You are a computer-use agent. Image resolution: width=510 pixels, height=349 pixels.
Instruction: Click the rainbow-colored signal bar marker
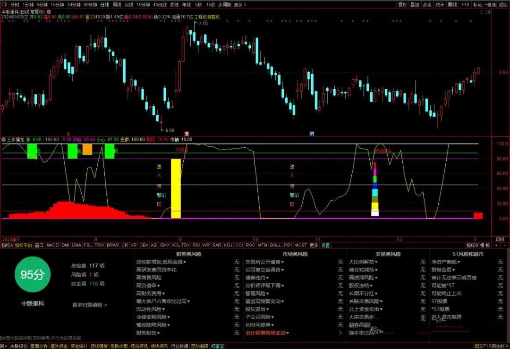[x=375, y=189]
